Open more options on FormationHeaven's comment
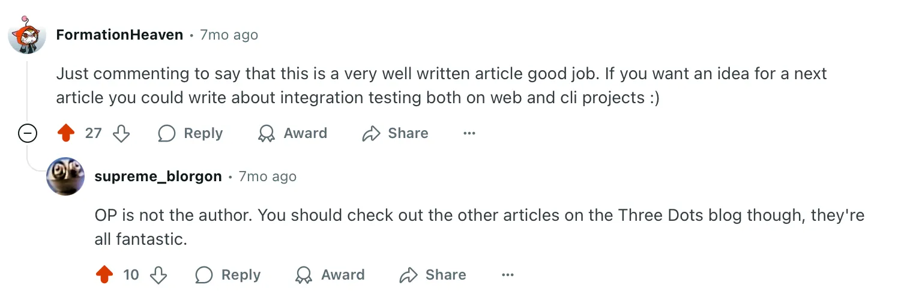 pos(469,133)
